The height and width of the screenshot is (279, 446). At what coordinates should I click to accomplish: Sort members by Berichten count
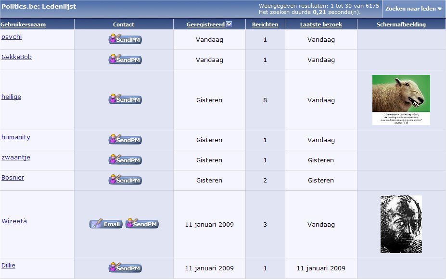(x=265, y=24)
